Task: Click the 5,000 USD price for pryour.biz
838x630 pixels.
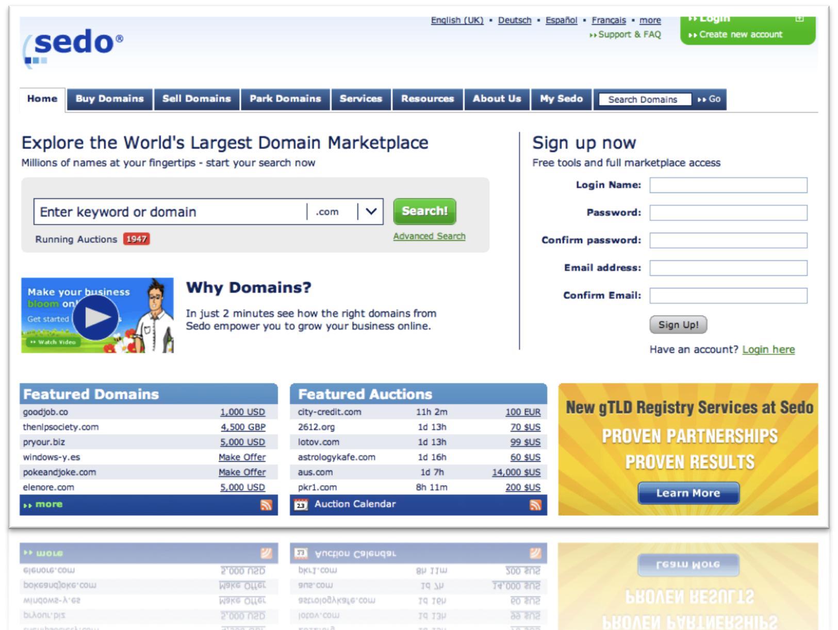Action: [242, 442]
